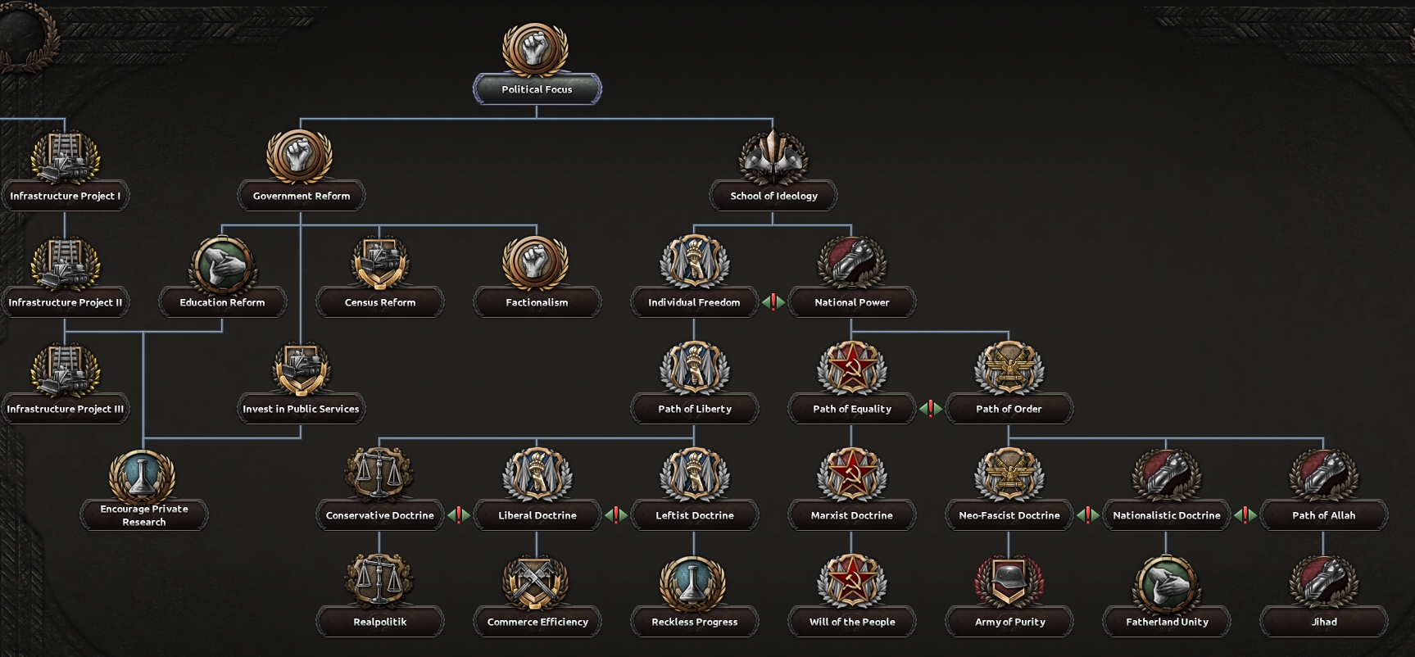Image resolution: width=1415 pixels, height=657 pixels.
Task: Click the Path of Order eagle icon
Action: [x=1009, y=369]
